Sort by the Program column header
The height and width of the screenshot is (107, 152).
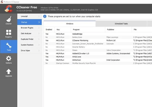(x=88, y=29)
